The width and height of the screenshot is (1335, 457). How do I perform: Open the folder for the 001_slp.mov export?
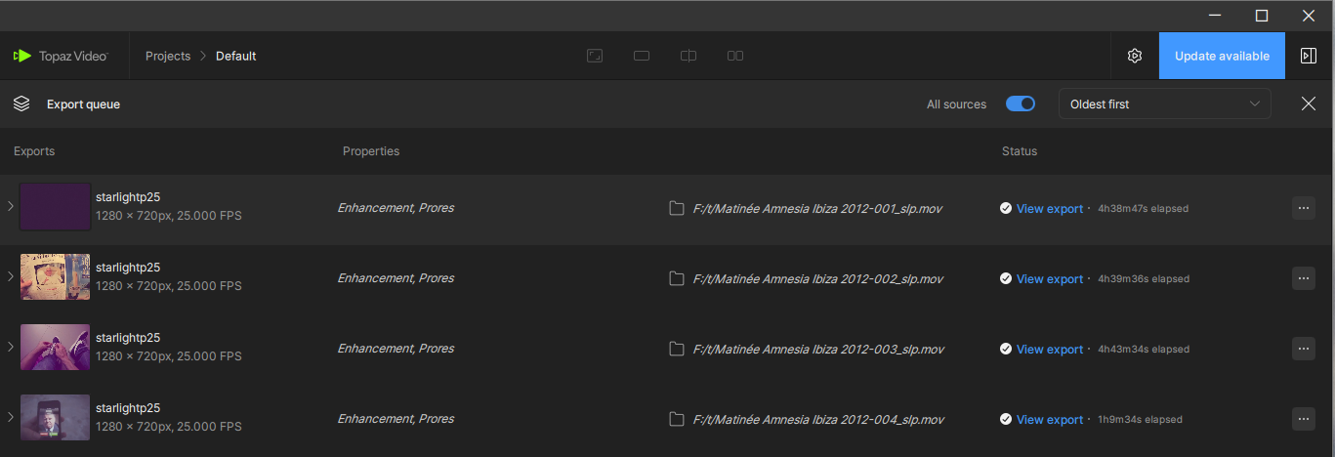pos(677,208)
